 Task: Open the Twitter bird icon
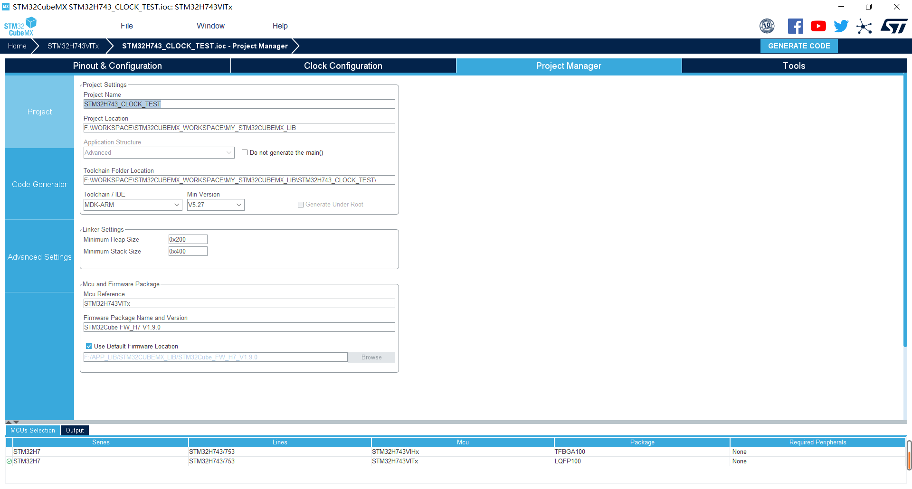coord(841,26)
